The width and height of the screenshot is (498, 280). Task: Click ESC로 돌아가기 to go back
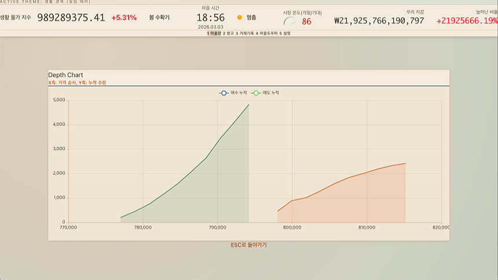tap(249, 245)
